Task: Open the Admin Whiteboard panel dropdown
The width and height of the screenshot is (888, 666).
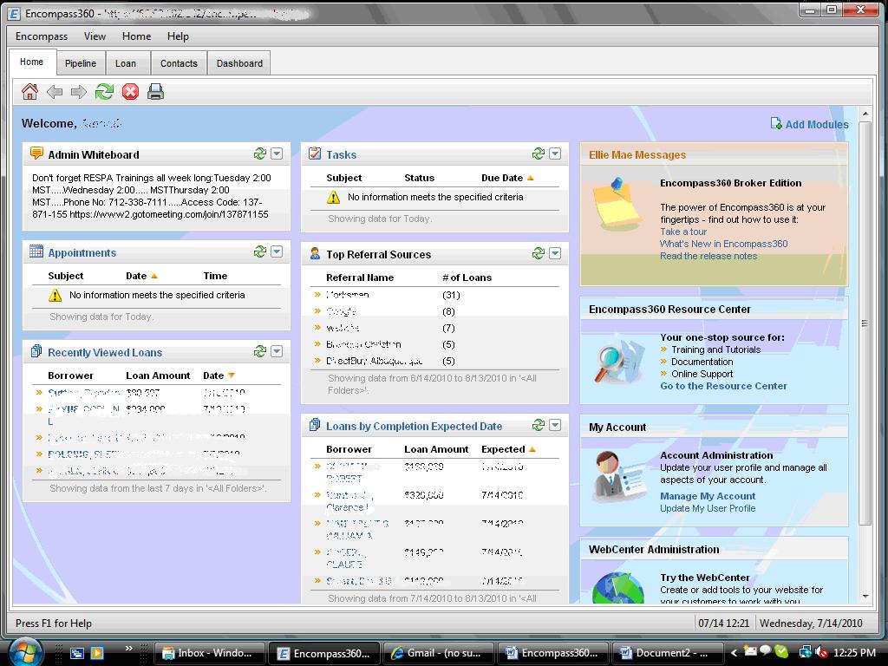Action: pyautogui.click(x=277, y=153)
